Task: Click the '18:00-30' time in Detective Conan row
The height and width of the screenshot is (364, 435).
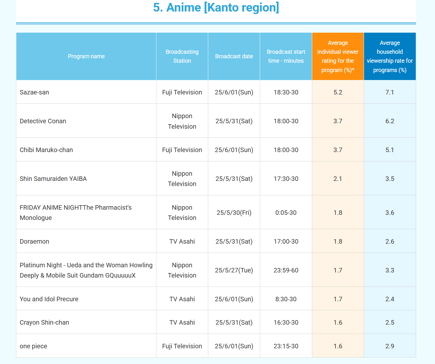Action: (286, 121)
